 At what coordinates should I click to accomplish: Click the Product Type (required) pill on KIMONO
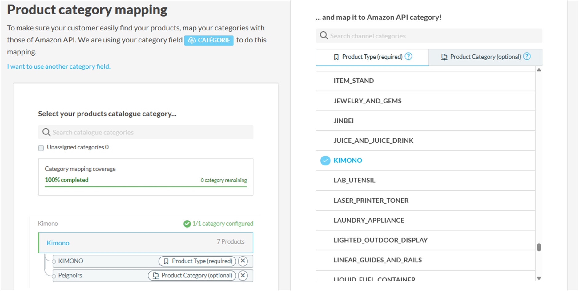coord(197,261)
